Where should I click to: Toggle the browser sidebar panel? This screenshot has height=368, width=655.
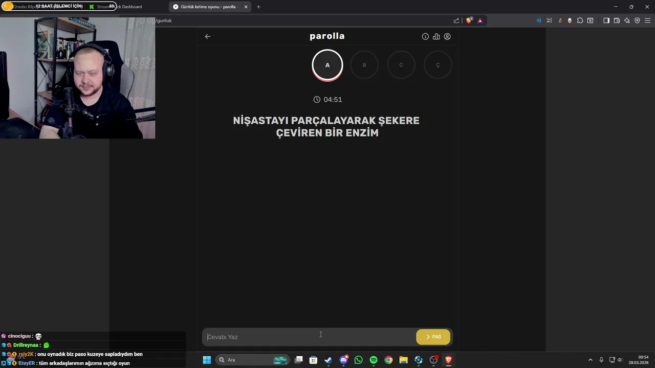tap(606, 20)
